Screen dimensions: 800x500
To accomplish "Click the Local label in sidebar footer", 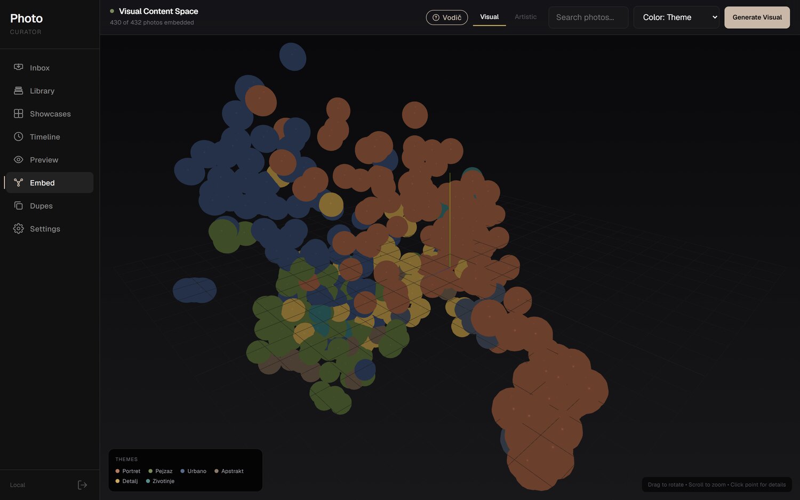I will tap(18, 485).
